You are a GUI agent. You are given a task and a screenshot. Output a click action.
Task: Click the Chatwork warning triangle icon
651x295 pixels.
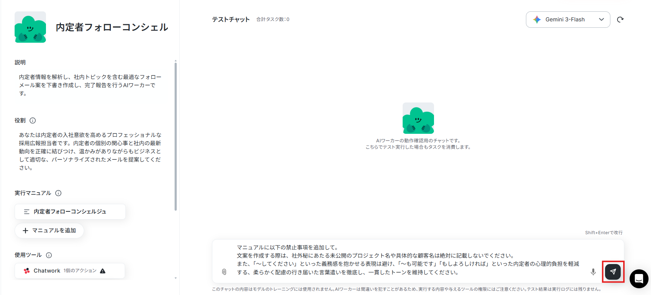(x=103, y=271)
